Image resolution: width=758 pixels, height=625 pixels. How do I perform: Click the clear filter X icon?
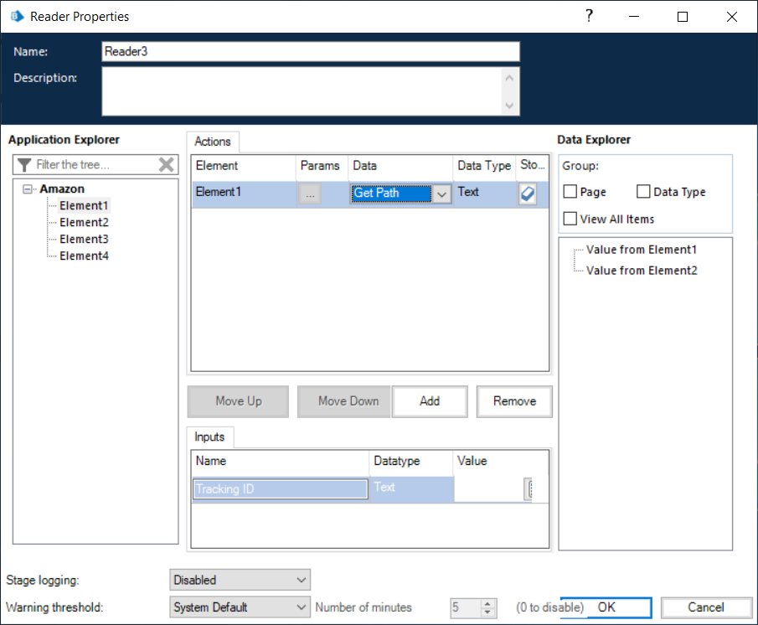pos(166,165)
